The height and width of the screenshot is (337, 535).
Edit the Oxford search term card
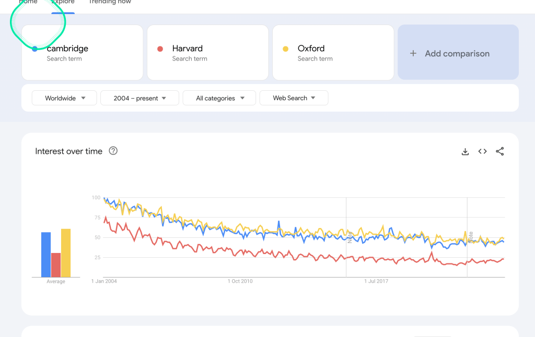(x=333, y=53)
